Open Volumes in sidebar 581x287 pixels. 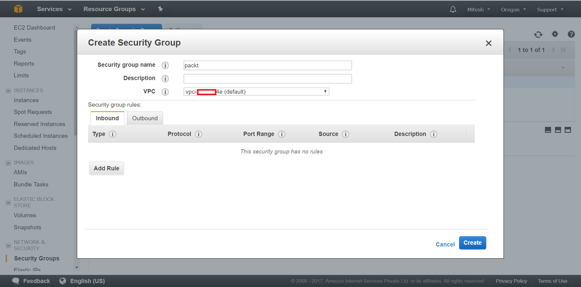pos(25,215)
